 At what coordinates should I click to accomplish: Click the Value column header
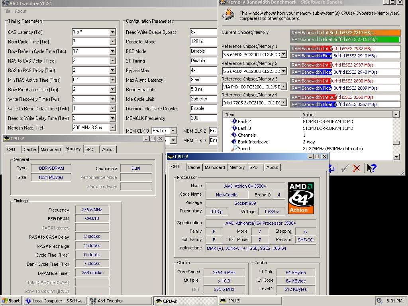(x=347, y=114)
